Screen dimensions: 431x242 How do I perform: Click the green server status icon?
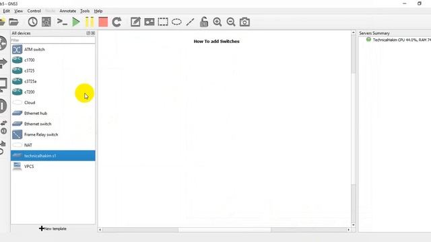(368, 40)
